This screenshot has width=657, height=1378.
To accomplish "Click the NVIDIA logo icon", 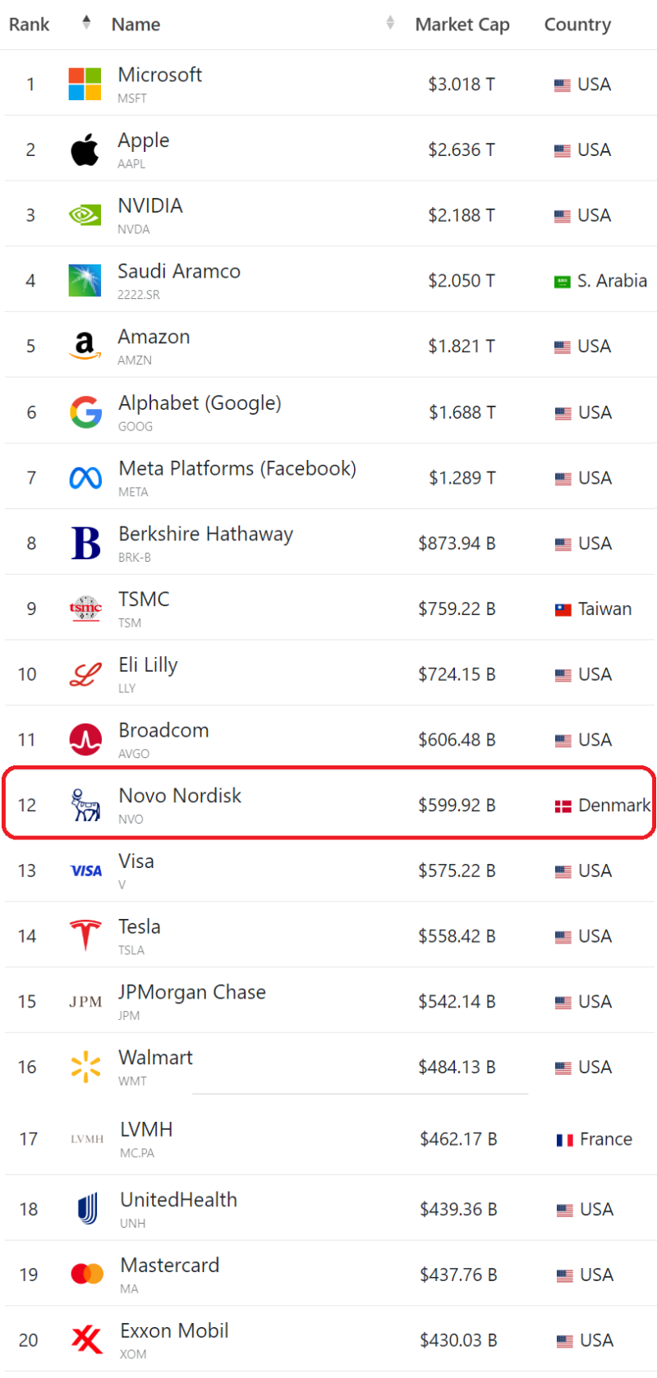I will coord(85,215).
